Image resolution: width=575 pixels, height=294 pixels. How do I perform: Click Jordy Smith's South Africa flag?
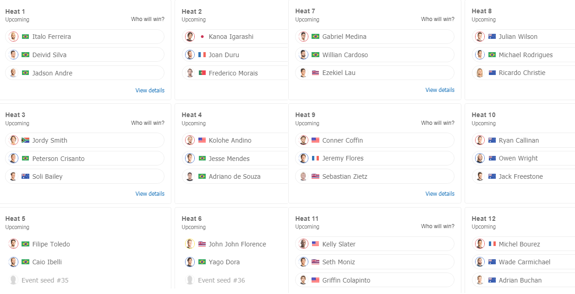tap(25, 140)
